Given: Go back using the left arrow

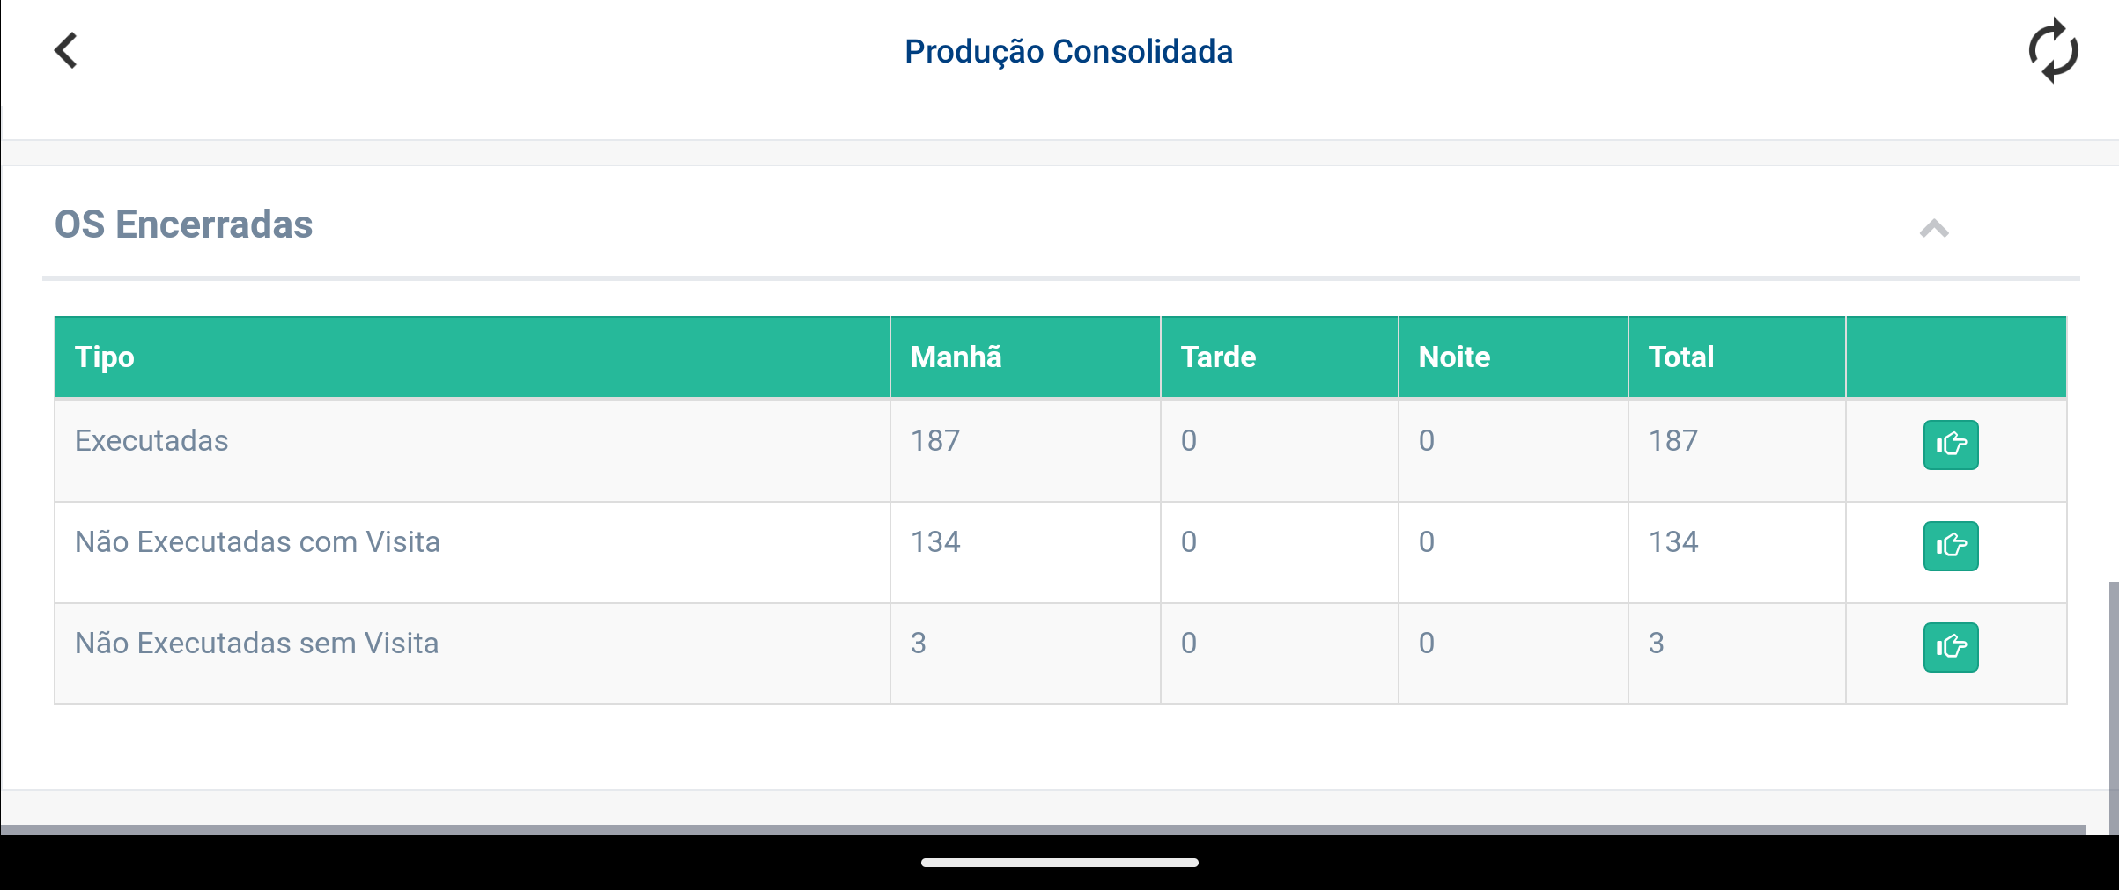Looking at the screenshot, I should pyautogui.click(x=66, y=50).
